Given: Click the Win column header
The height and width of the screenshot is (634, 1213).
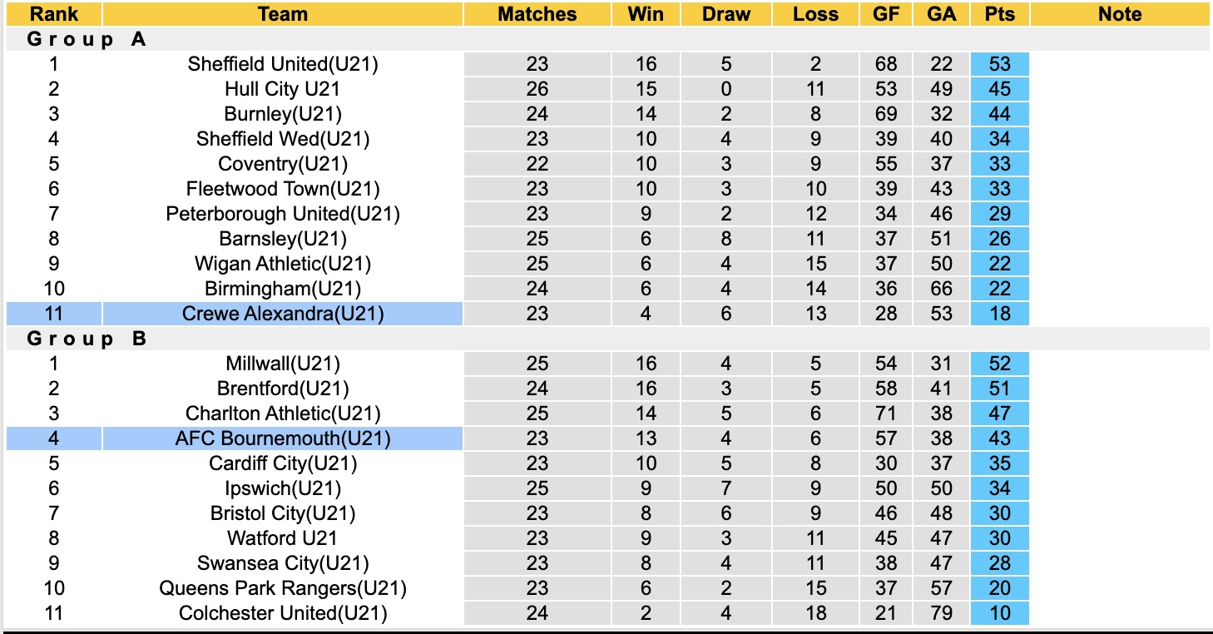Looking at the screenshot, I should pos(646,14).
